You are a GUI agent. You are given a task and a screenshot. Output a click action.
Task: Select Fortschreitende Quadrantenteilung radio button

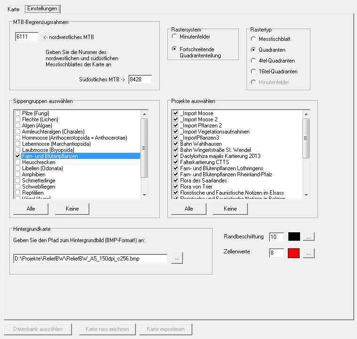[x=175, y=49]
